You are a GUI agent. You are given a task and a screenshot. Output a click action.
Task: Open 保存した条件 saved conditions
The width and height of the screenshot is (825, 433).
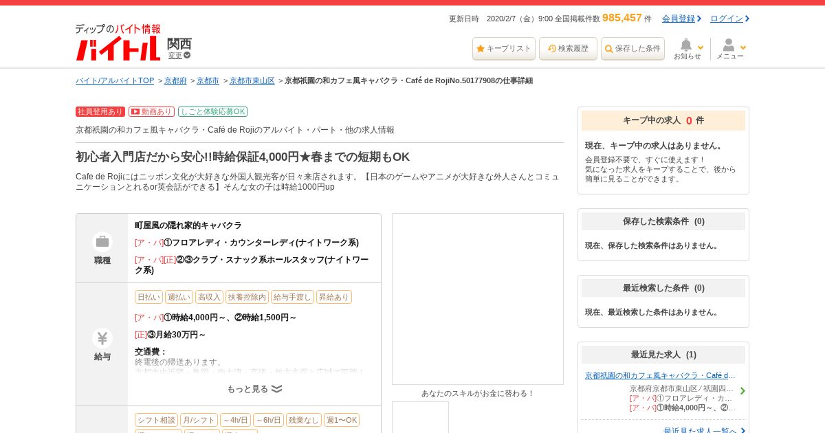point(632,49)
